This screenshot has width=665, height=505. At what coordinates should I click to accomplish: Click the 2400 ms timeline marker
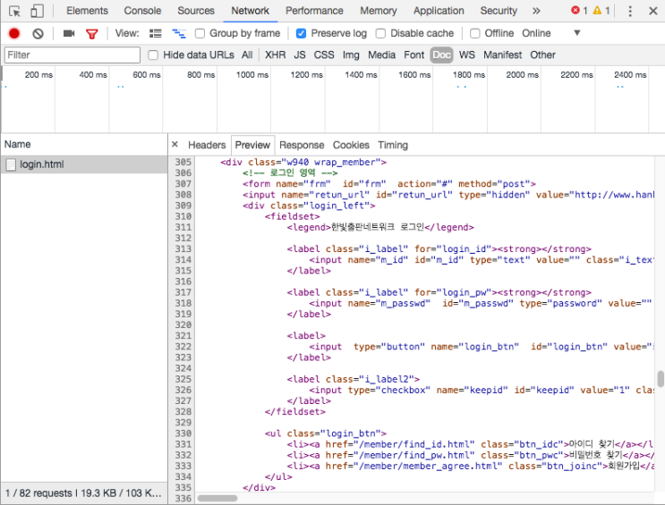click(630, 75)
